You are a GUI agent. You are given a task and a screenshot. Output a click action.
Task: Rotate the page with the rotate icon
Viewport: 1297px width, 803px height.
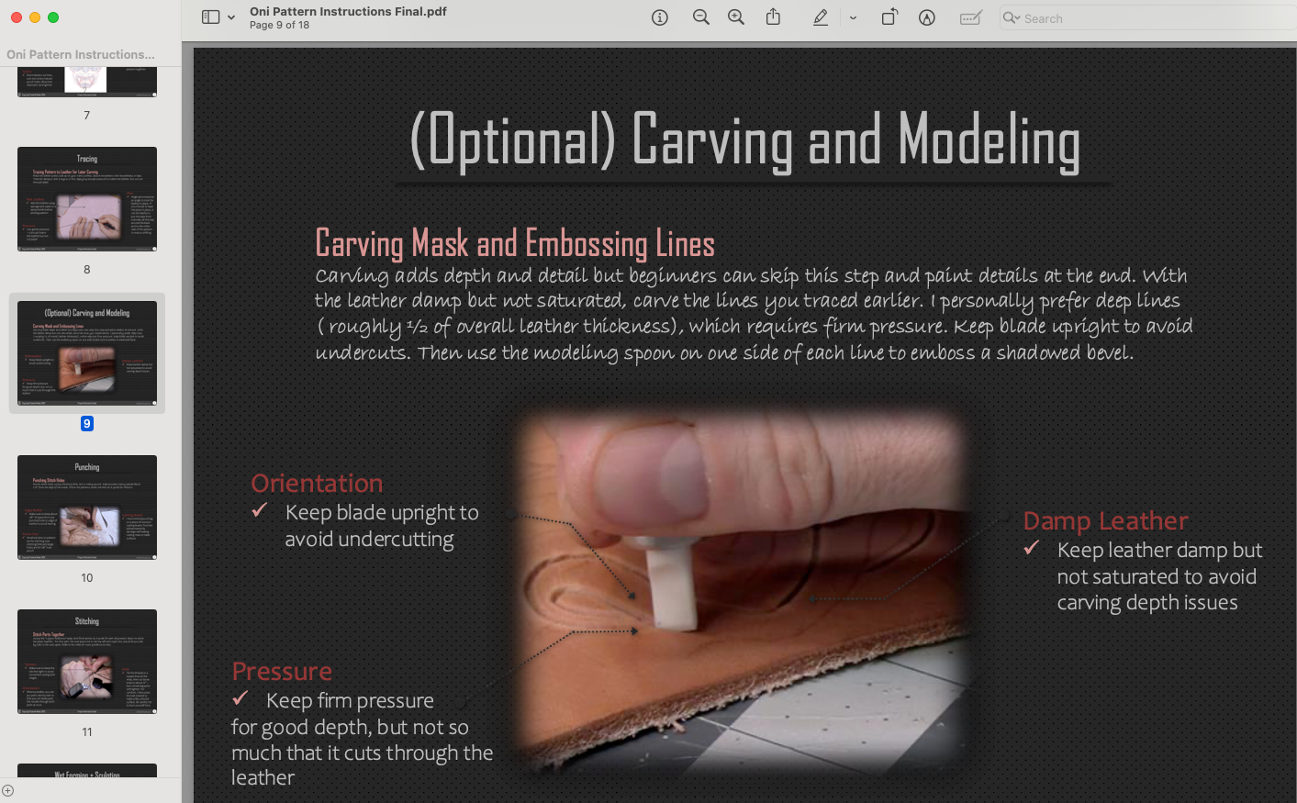[x=889, y=17]
